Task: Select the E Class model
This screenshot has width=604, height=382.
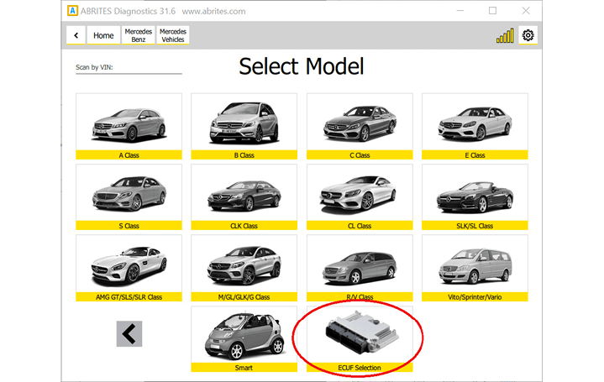Action: point(475,126)
